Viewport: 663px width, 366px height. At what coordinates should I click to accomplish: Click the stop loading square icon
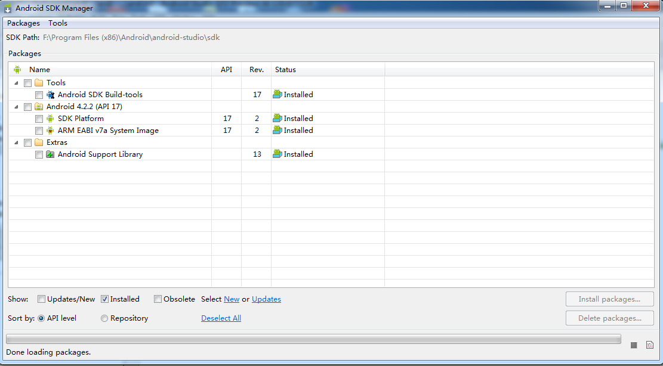click(x=633, y=345)
